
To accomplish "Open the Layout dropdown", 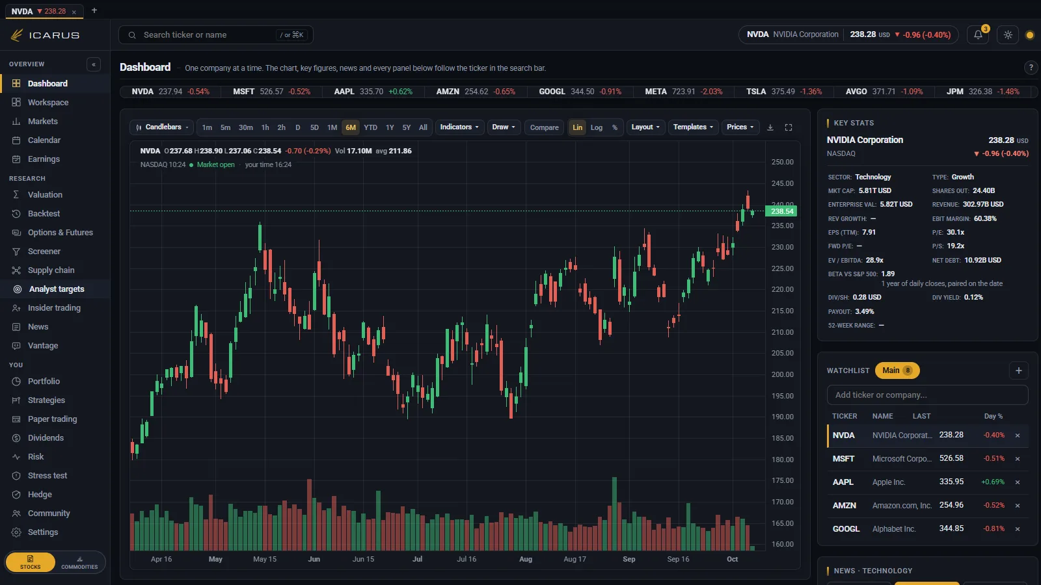I will pyautogui.click(x=645, y=127).
